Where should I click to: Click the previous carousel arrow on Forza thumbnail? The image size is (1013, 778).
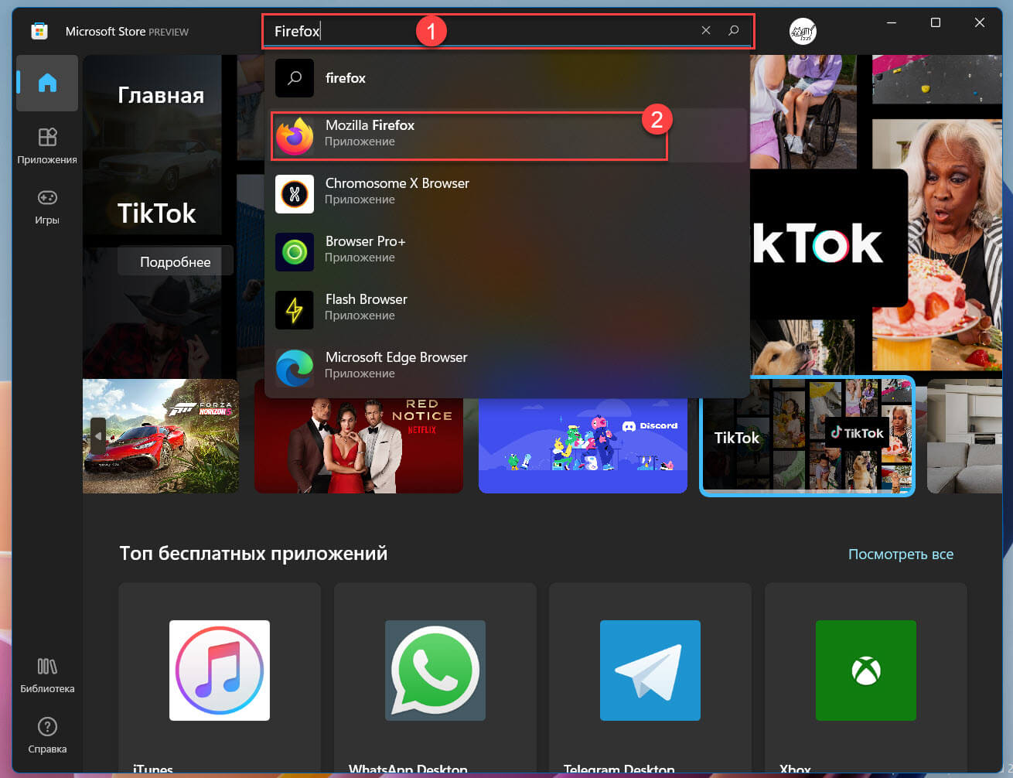[97, 437]
